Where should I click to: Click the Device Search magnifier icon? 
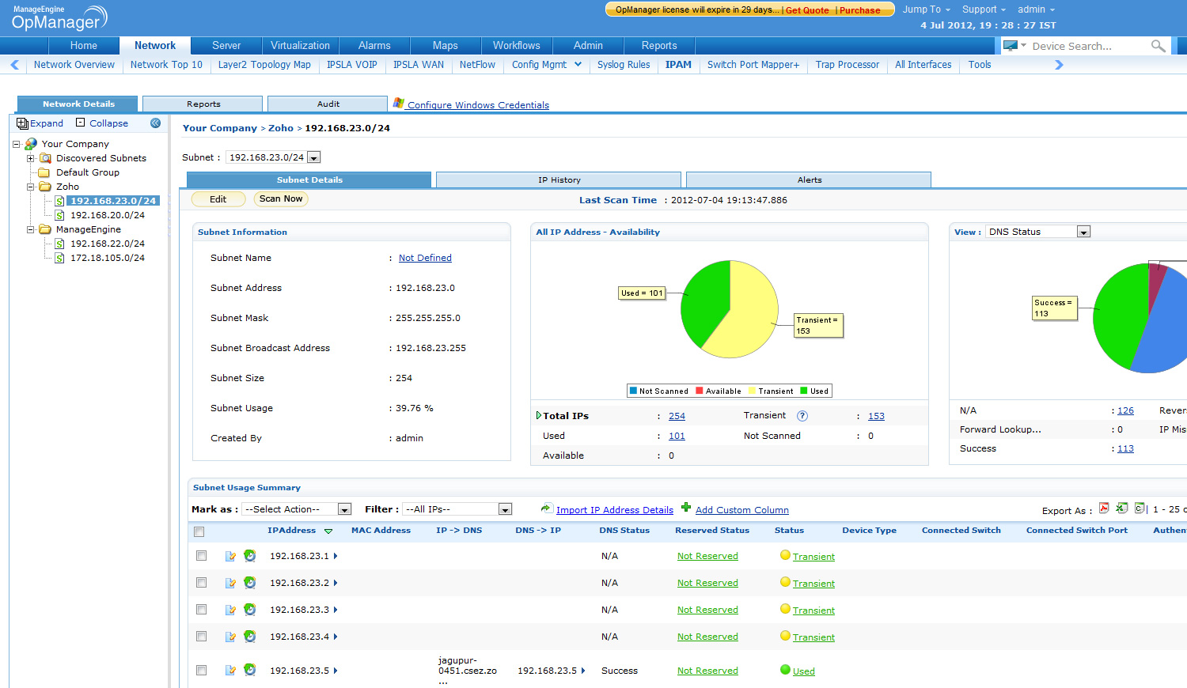pos(1158,46)
